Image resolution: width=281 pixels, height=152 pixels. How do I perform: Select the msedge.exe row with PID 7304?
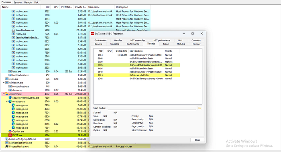pos(45,113)
